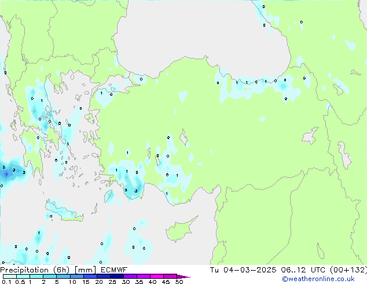Select legend swatch between 5 and 10
Viewport: 367px width, 284px height.
point(64,276)
